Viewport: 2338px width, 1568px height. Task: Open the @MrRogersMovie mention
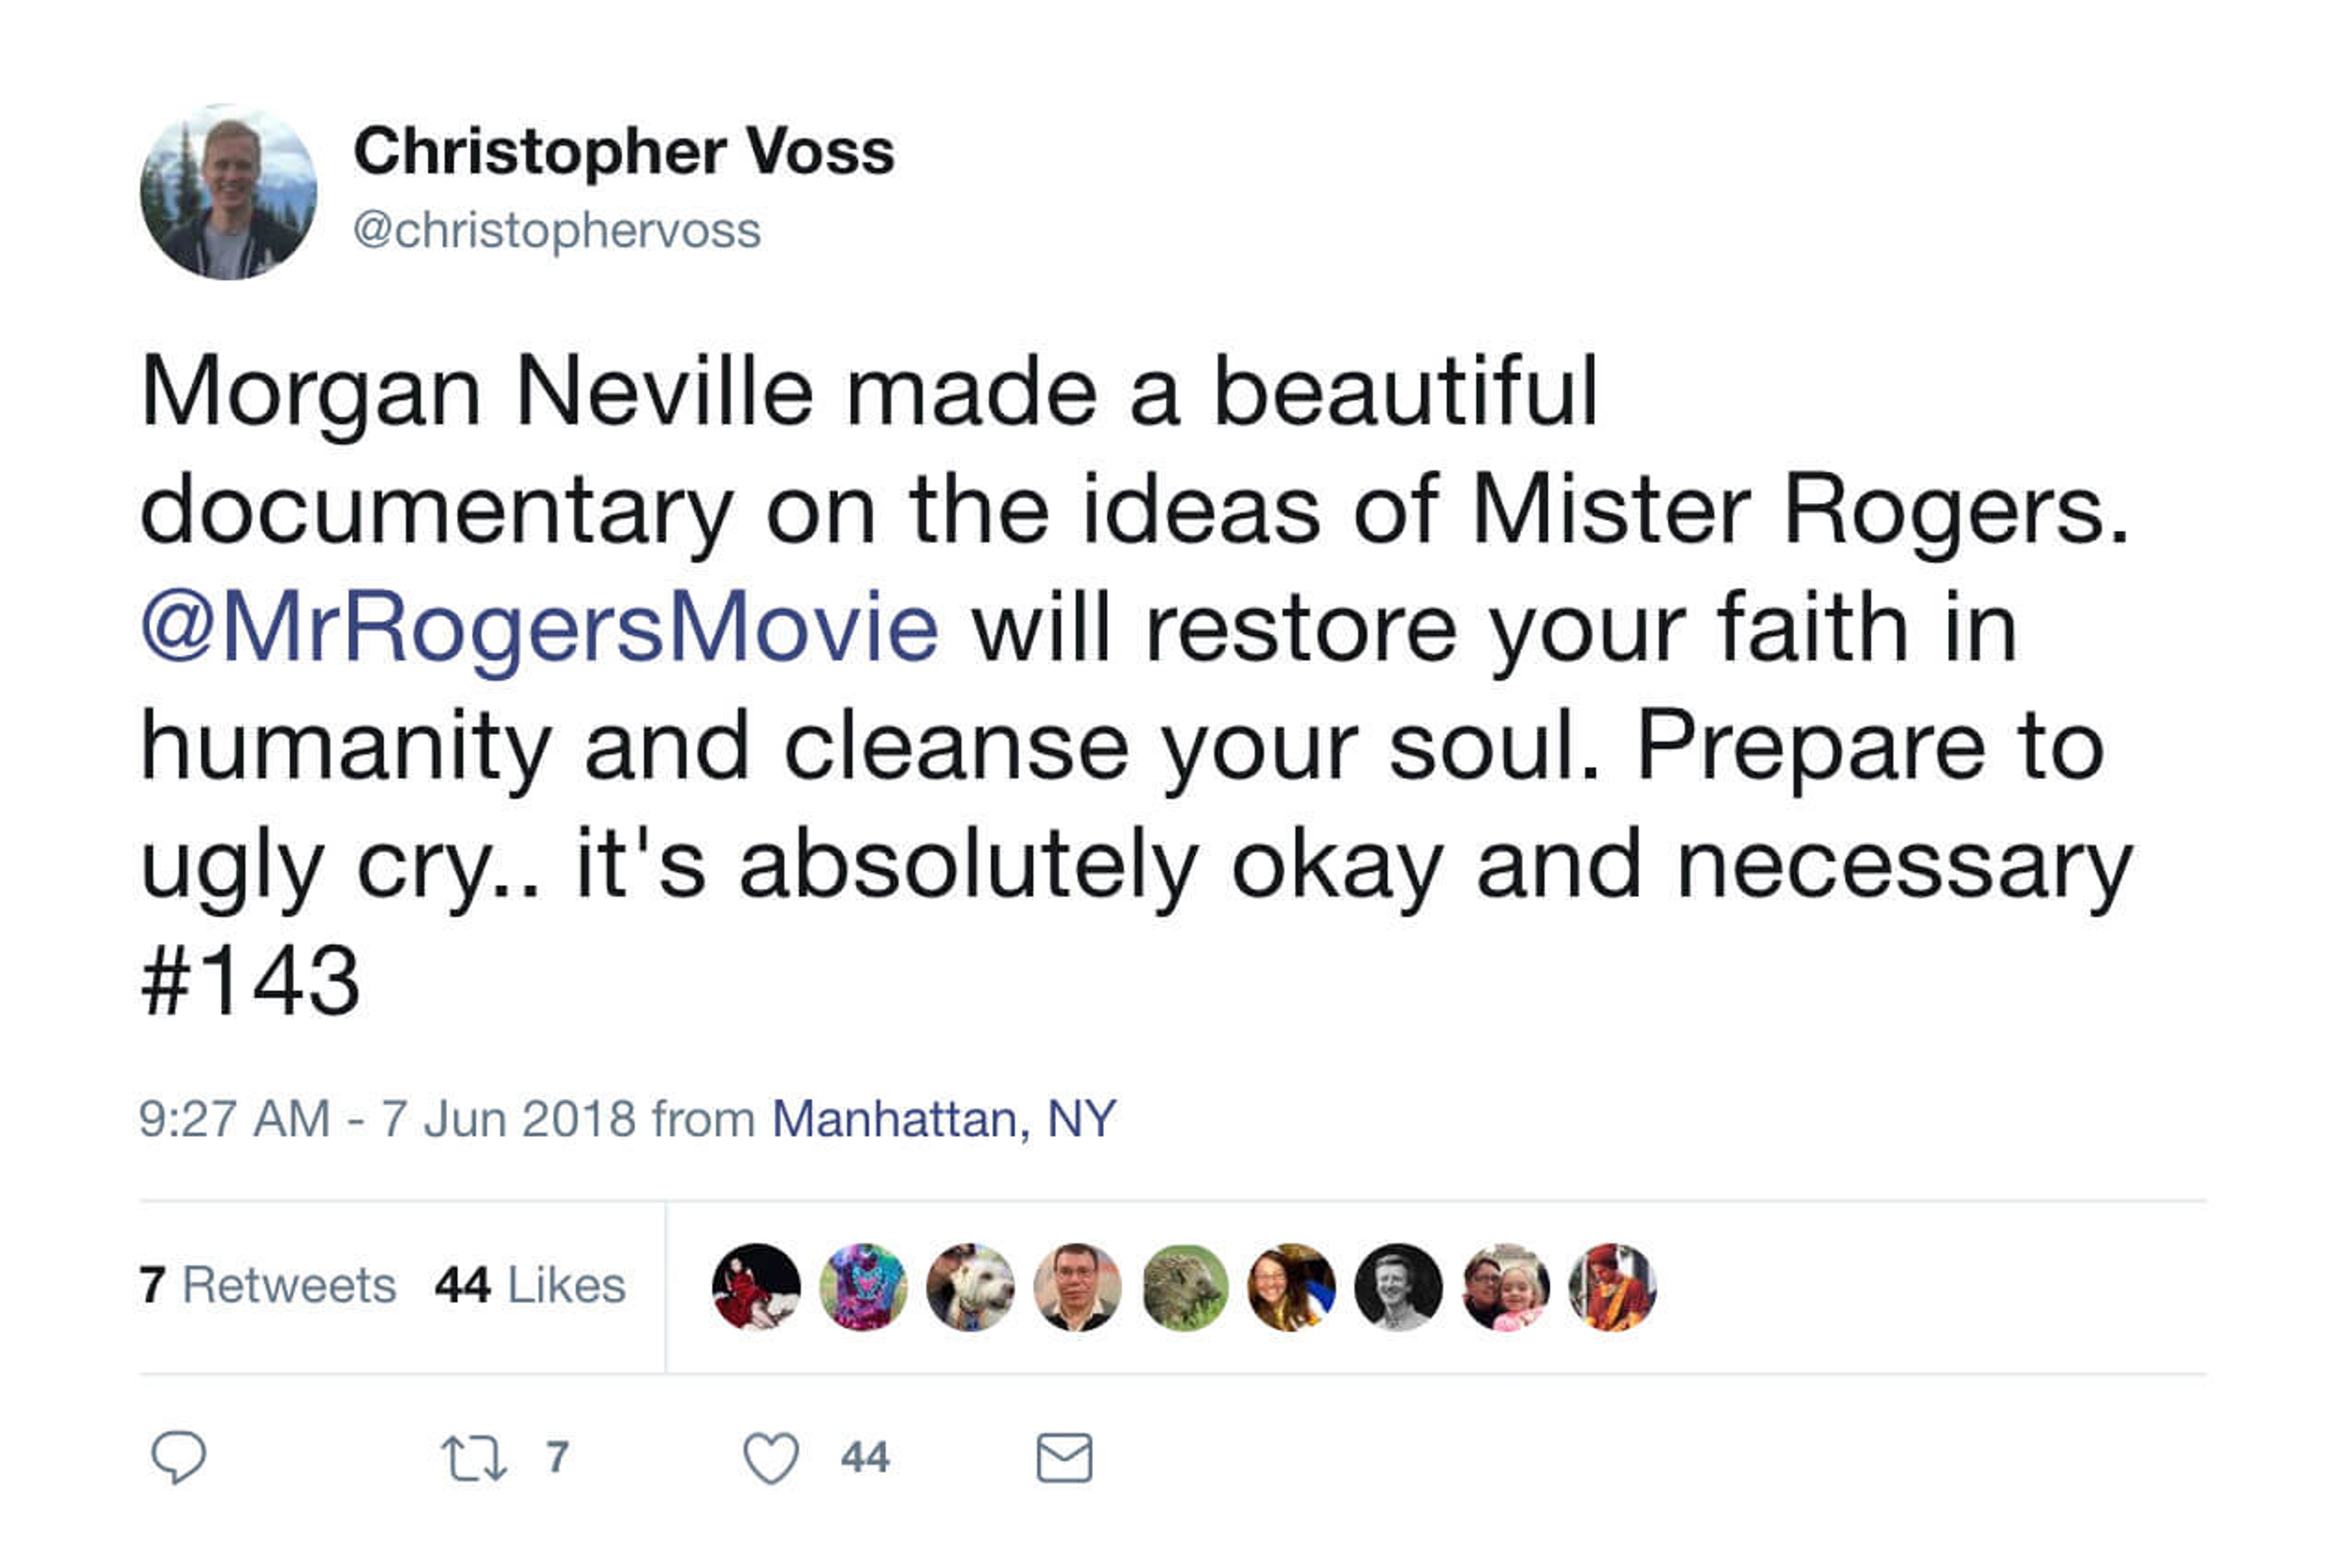(540, 628)
